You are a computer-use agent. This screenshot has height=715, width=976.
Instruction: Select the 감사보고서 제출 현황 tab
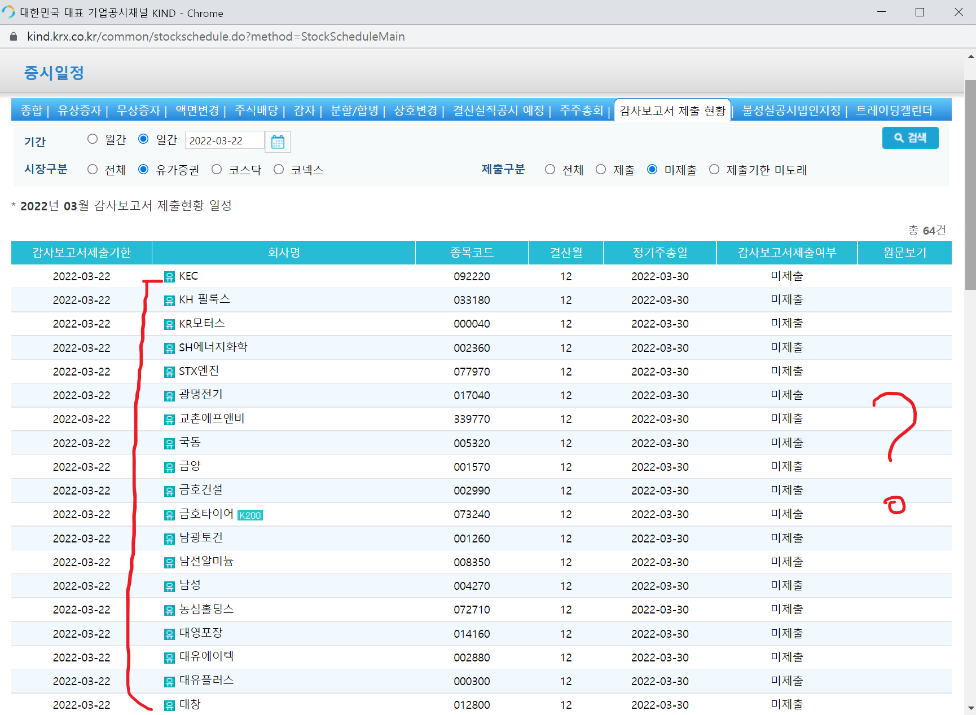tap(672, 111)
